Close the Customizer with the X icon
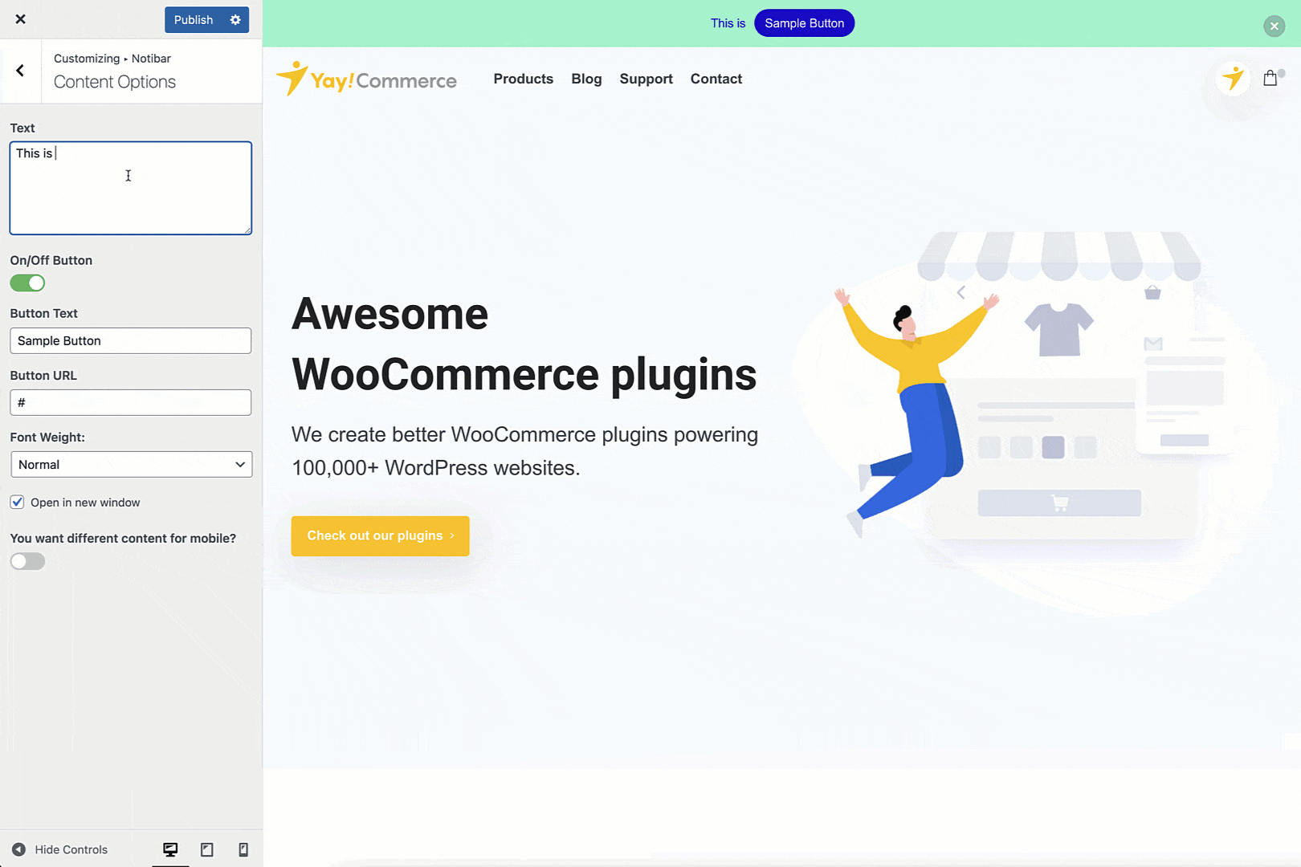The image size is (1301, 867). [21, 19]
